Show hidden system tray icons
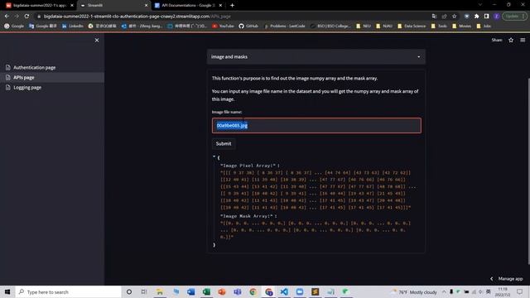 (x=444, y=292)
